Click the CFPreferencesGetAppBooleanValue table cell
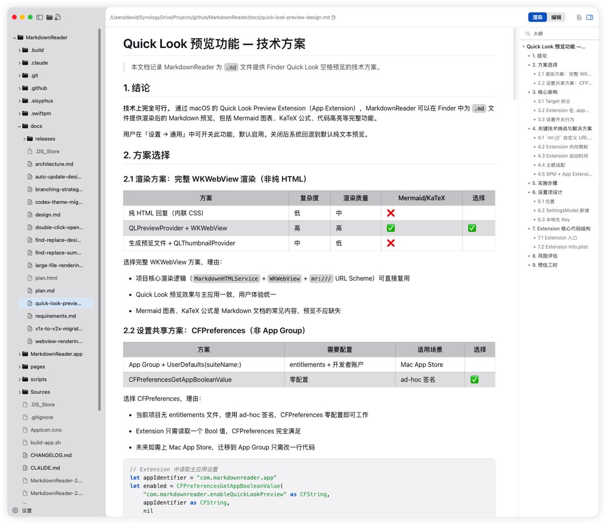606x524 pixels. pyautogui.click(x=204, y=380)
